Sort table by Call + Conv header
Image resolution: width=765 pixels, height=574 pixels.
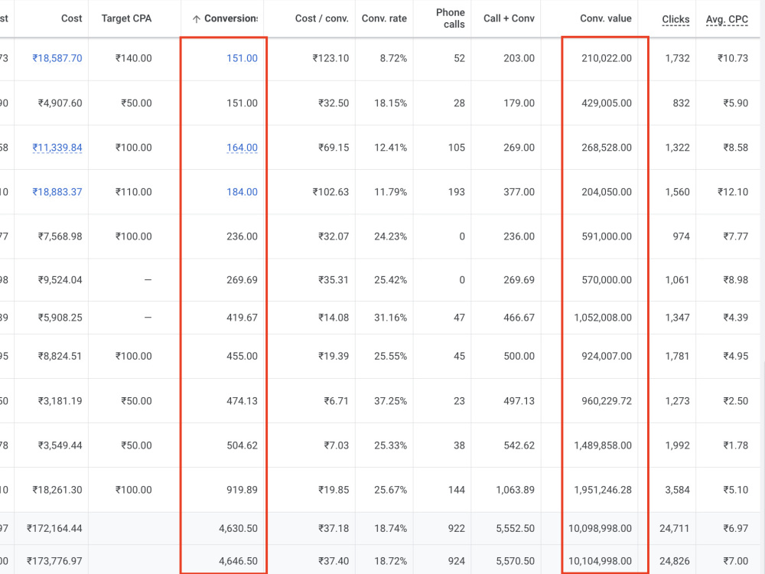tap(509, 18)
